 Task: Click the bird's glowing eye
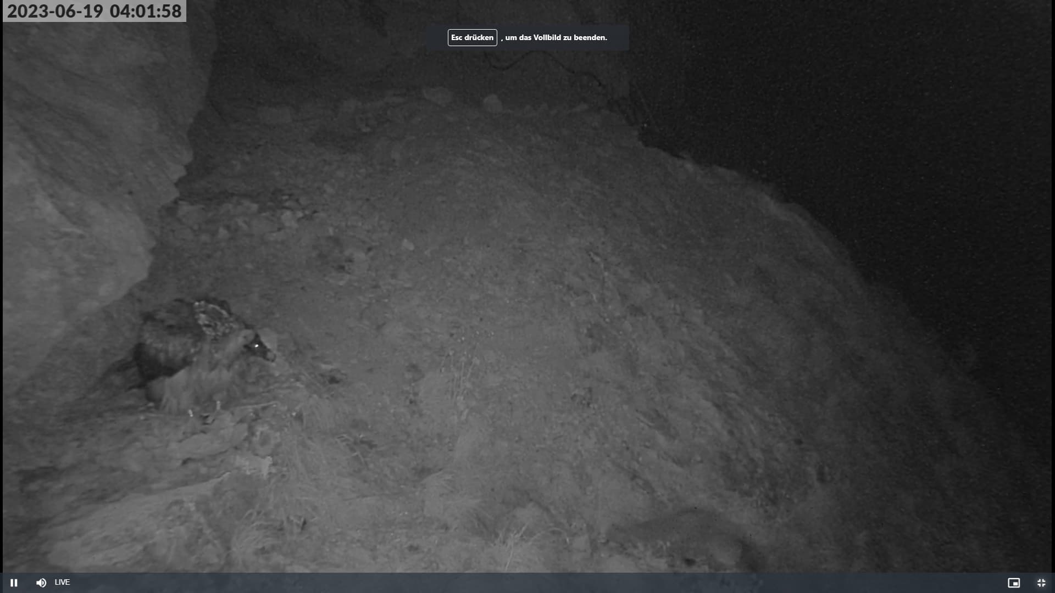tap(257, 345)
